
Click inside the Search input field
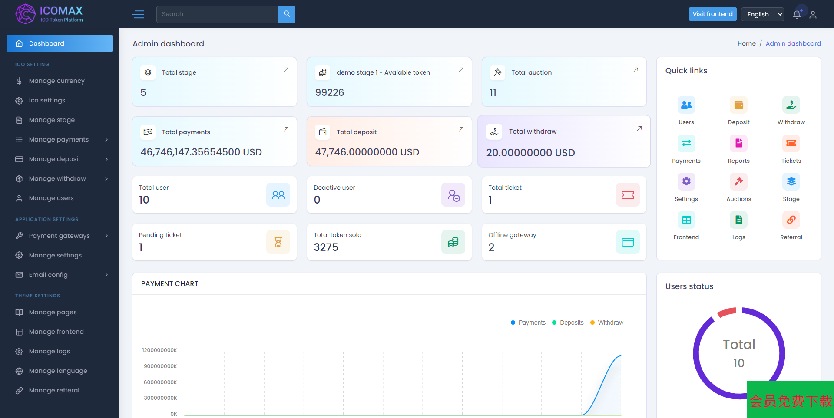pyautogui.click(x=217, y=14)
